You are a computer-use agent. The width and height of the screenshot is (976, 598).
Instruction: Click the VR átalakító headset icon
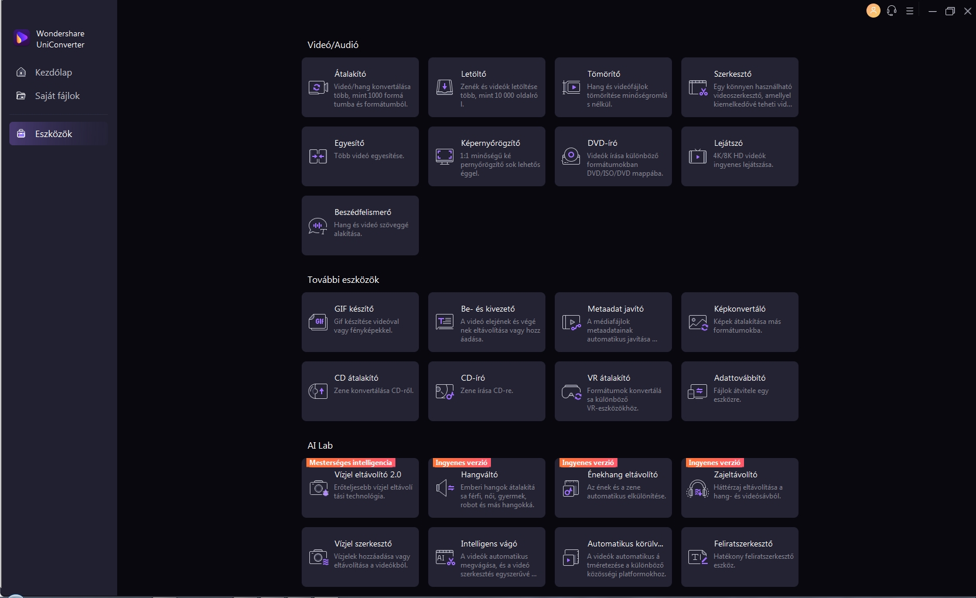pos(571,392)
